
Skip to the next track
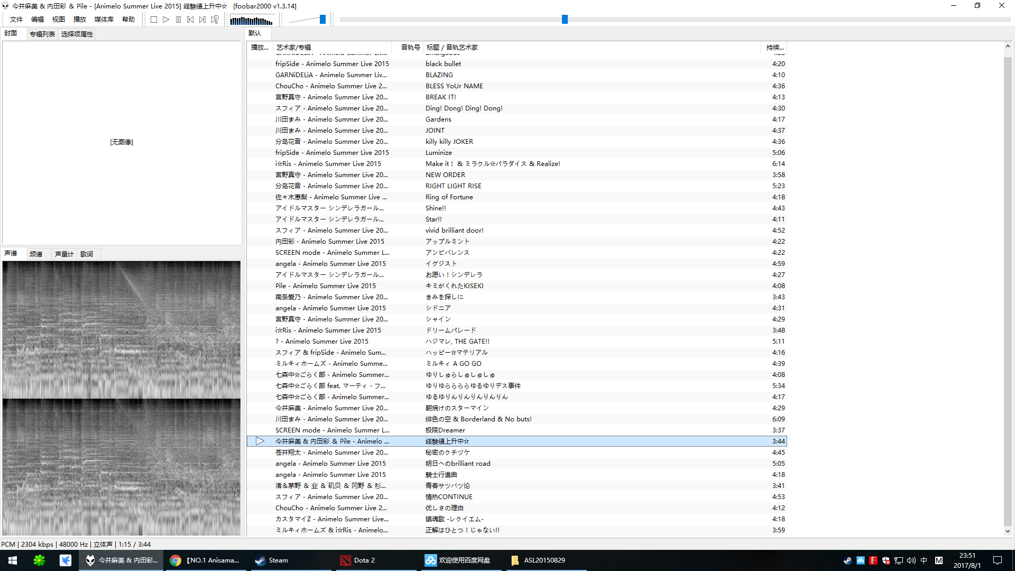(x=202, y=20)
